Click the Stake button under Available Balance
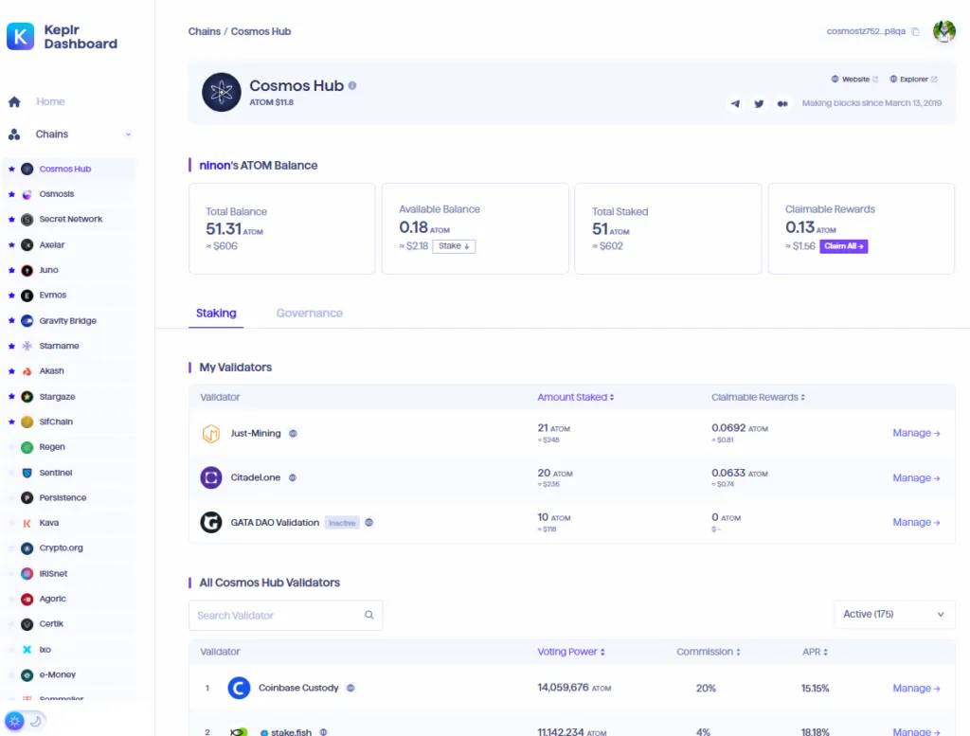This screenshot has width=970, height=736. click(x=454, y=246)
